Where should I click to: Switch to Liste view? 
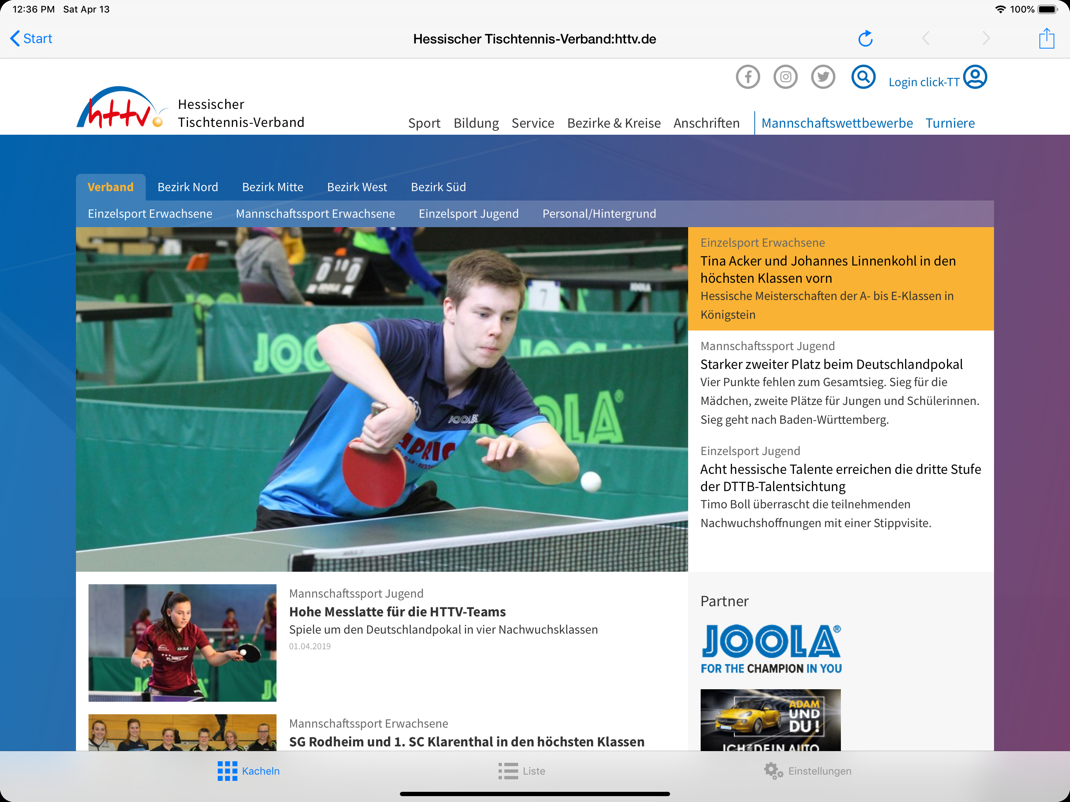(x=521, y=771)
